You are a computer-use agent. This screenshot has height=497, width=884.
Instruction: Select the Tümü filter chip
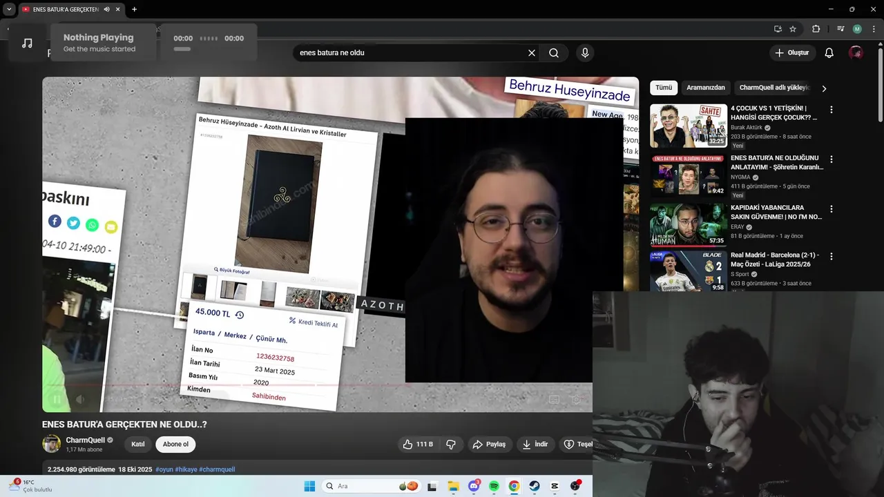pyautogui.click(x=664, y=88)
